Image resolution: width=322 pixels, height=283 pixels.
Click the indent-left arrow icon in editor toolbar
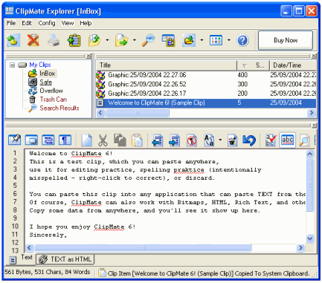tap(158, 140)
